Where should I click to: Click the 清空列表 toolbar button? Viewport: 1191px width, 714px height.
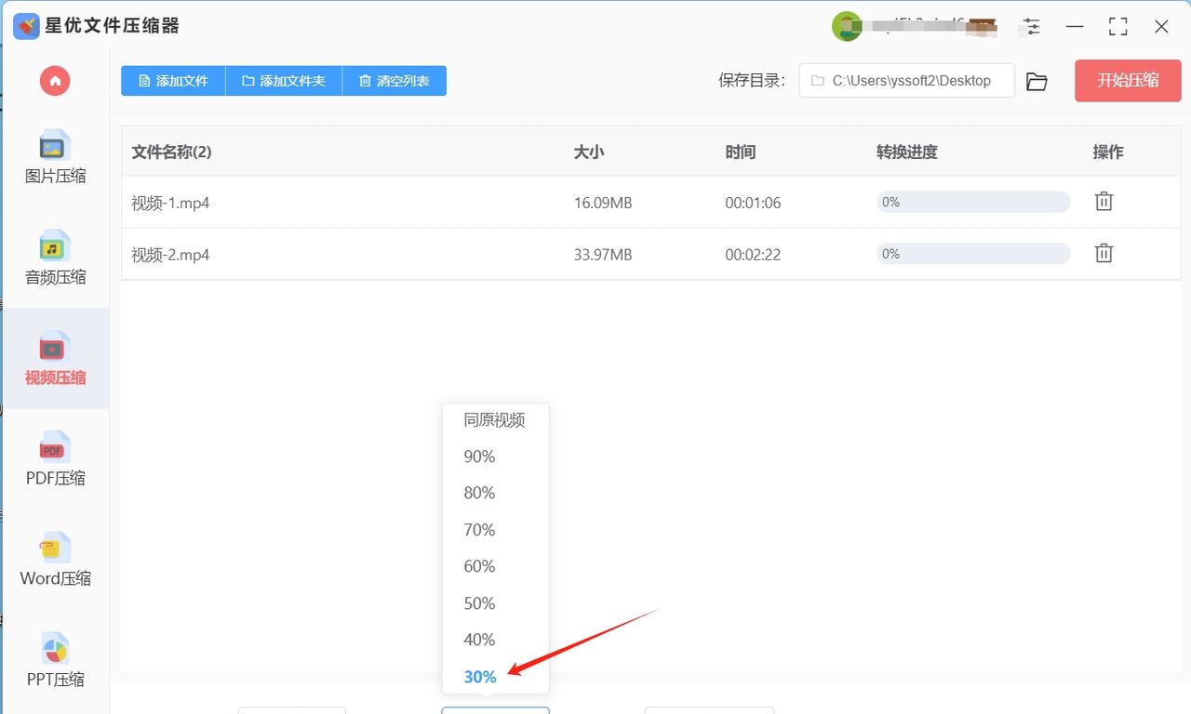(394, 81)
